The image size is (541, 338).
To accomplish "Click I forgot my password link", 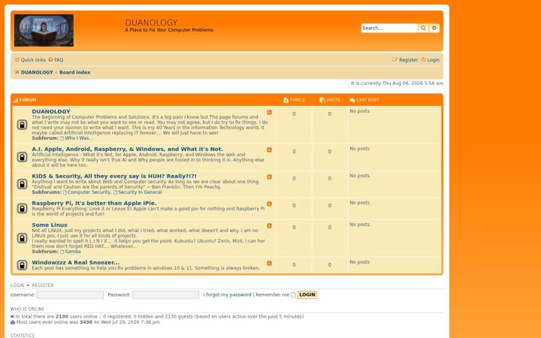I will pyautogui.click(x=227, y=295).
